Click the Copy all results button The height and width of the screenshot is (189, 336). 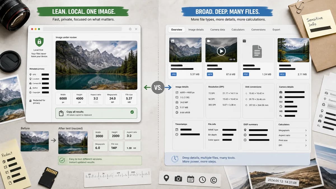point(96,113)
